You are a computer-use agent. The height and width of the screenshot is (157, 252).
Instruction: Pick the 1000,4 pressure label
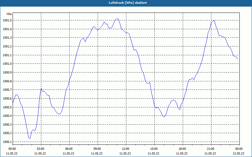(x=7, y=116)
